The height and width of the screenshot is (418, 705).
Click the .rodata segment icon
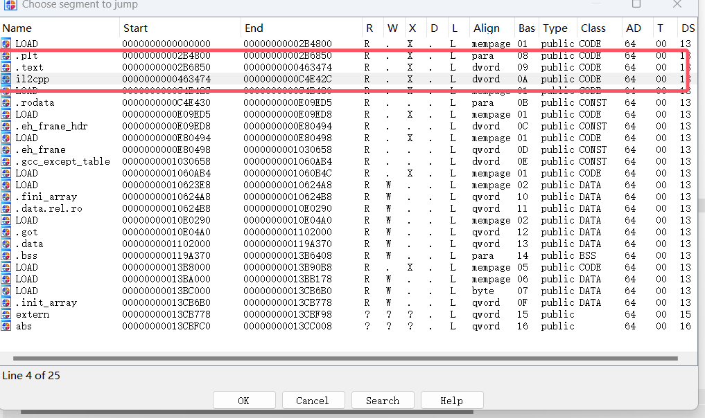tap(6, 102)
